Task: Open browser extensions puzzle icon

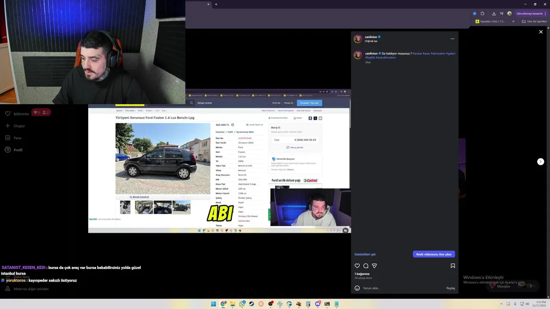Action: [x=483, y=14]
